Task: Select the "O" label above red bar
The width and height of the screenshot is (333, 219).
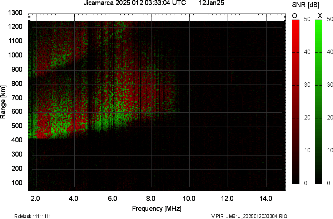Action: coord(294,16)
